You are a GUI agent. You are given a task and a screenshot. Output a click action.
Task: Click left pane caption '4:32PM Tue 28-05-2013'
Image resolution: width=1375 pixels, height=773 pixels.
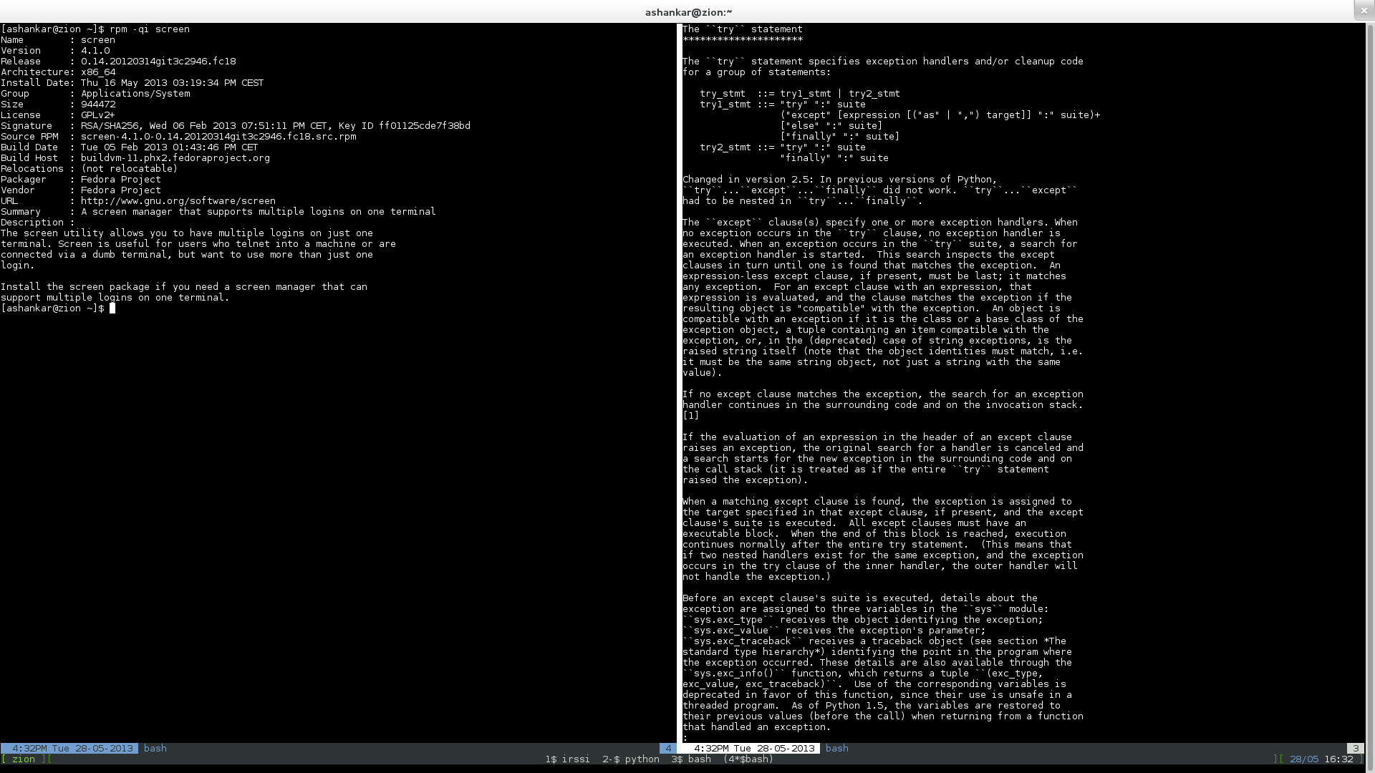pyautogui.click(x=72, y=749)
